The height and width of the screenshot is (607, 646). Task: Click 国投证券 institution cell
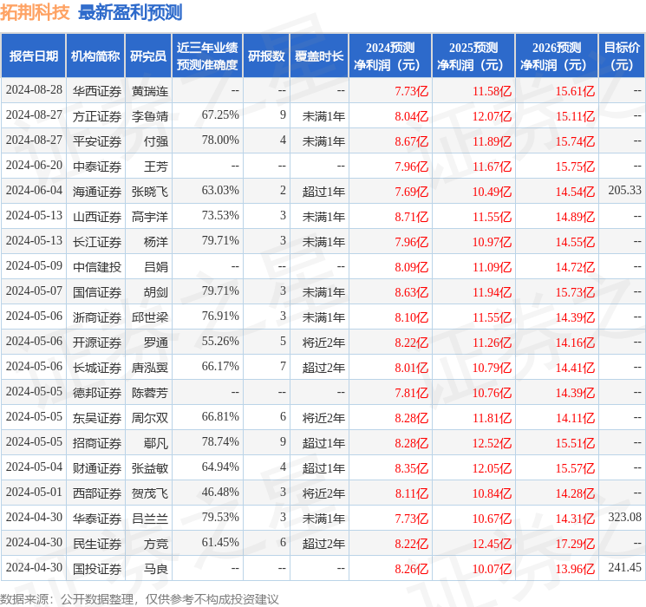point(97,569)
